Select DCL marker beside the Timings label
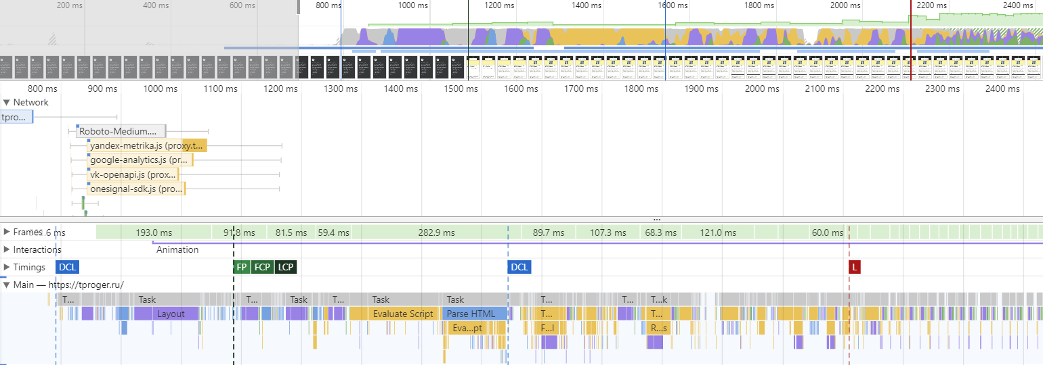The image size is (1043, 365). [67, 267]
